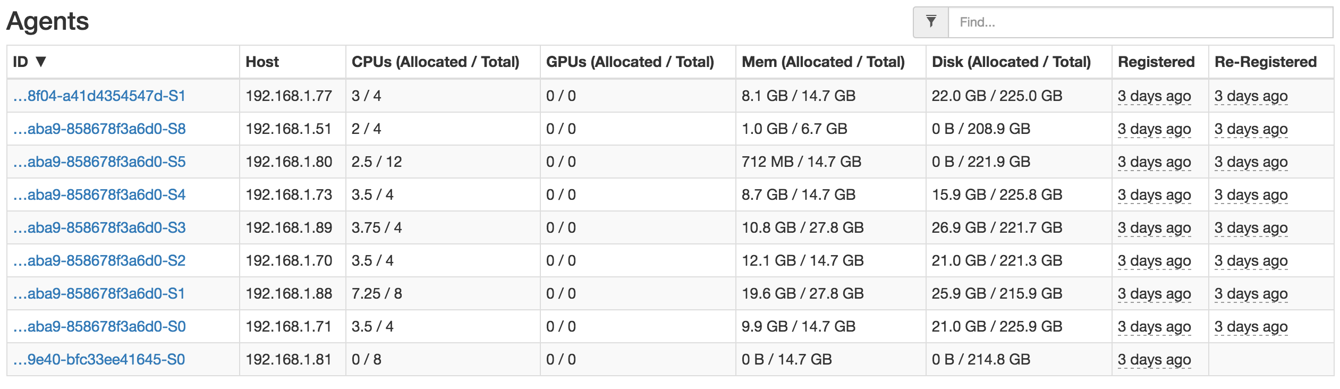Sort table by Host column header
The width and height of the screenshot is (1340, 389).
pos(262,62)
